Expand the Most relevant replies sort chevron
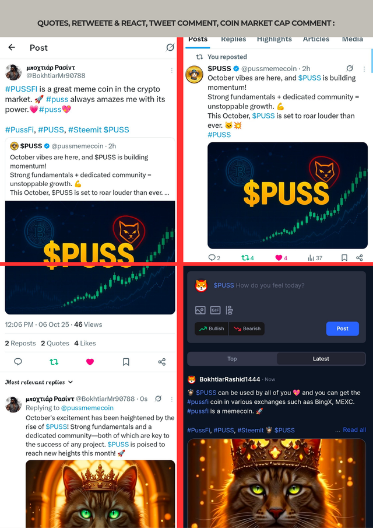The height and width of the screenshot is (528, 373). click(x=71, y=382)
